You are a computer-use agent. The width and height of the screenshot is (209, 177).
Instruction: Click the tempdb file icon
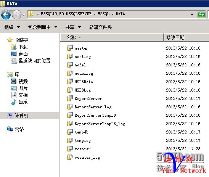tap(70, 132)
